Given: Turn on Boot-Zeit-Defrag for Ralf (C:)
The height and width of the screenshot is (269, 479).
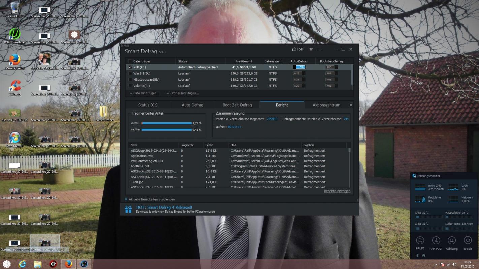Looking at the screenshot, I should 331,67.
